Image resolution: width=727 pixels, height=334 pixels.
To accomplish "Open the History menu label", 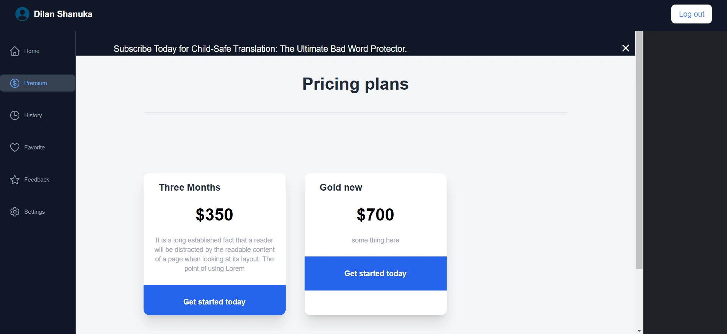I will pyautogui.click(x=33, y=115).
